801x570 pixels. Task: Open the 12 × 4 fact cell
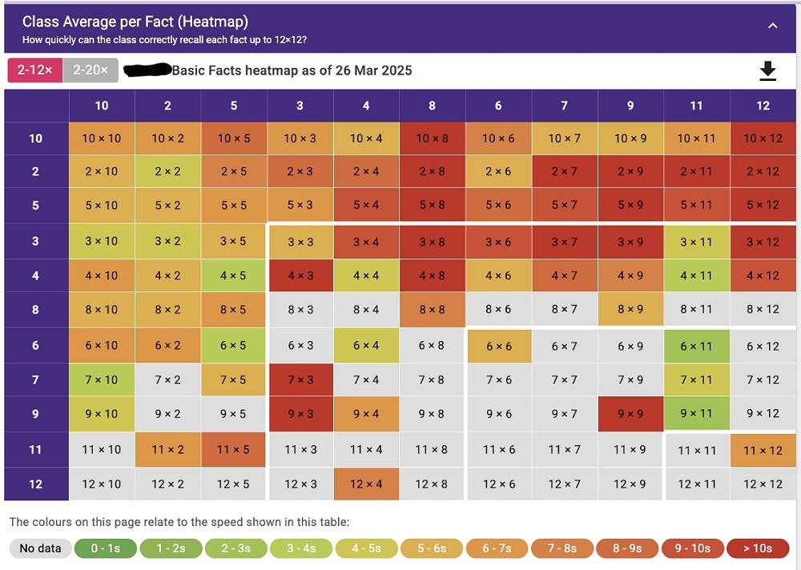(x=366, y=484)
